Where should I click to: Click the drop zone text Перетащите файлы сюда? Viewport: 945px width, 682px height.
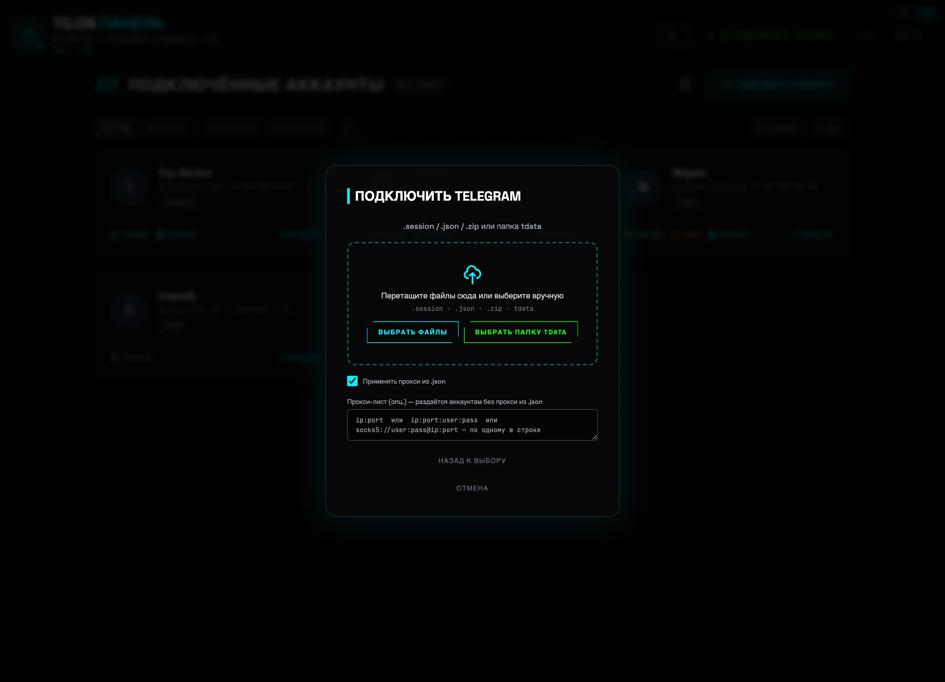click(472, 296)
